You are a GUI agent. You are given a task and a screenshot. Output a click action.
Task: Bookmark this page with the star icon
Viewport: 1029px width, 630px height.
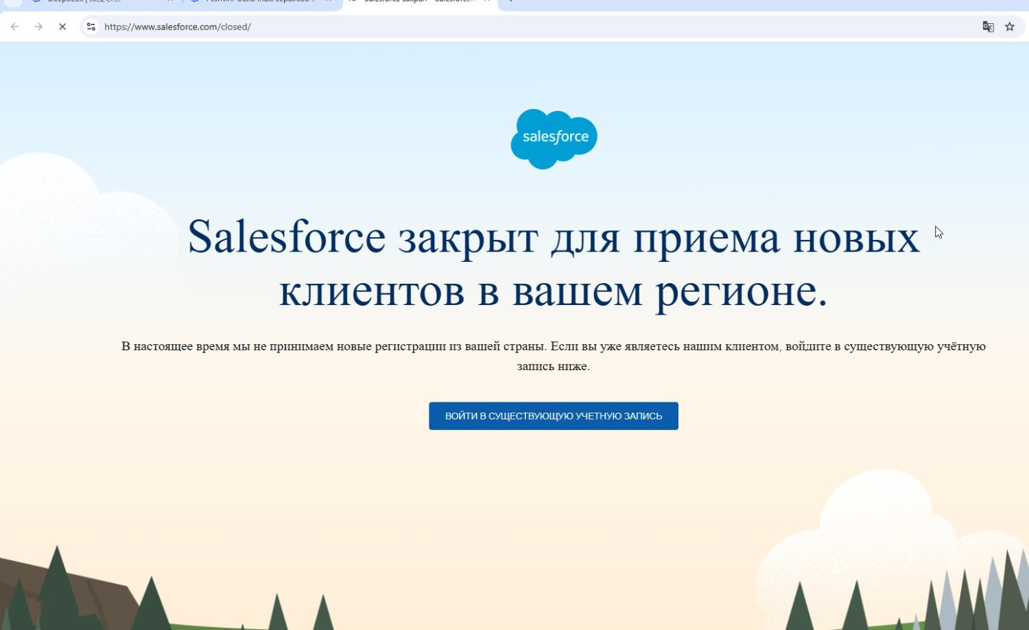[1010, 27]
